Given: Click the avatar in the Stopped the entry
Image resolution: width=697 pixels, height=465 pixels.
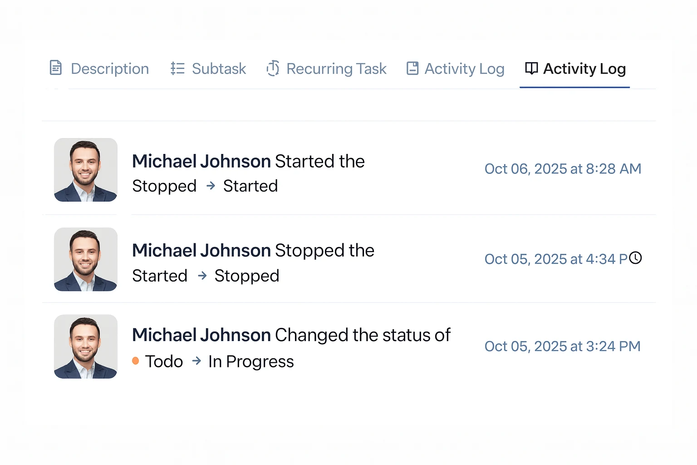Looking at the screenshot, I should click(x=86, y=259).
